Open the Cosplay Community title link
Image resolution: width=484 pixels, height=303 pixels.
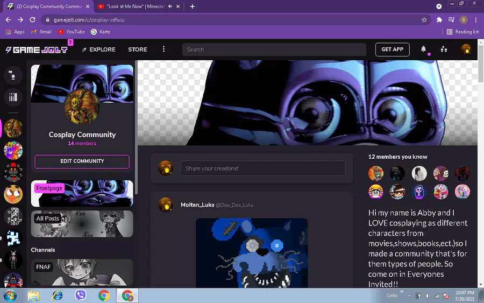pyautogui.click(x=82, y=135)
